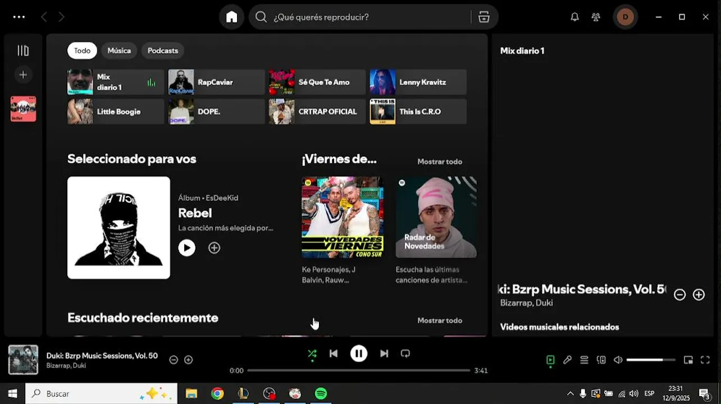This screenshot has width=721, height=404.
Task: Open the connect-to-device icon
Action: pyautogui.click(x=601, y=360)
